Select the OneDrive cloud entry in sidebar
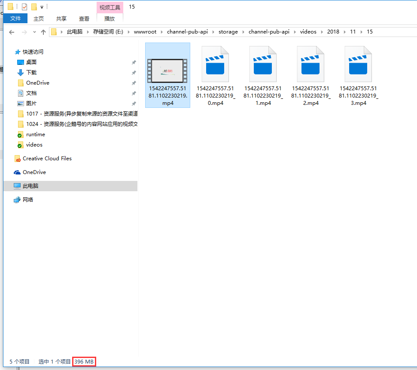The height and width of the screenshot is (370, 417). coord(34,172)
